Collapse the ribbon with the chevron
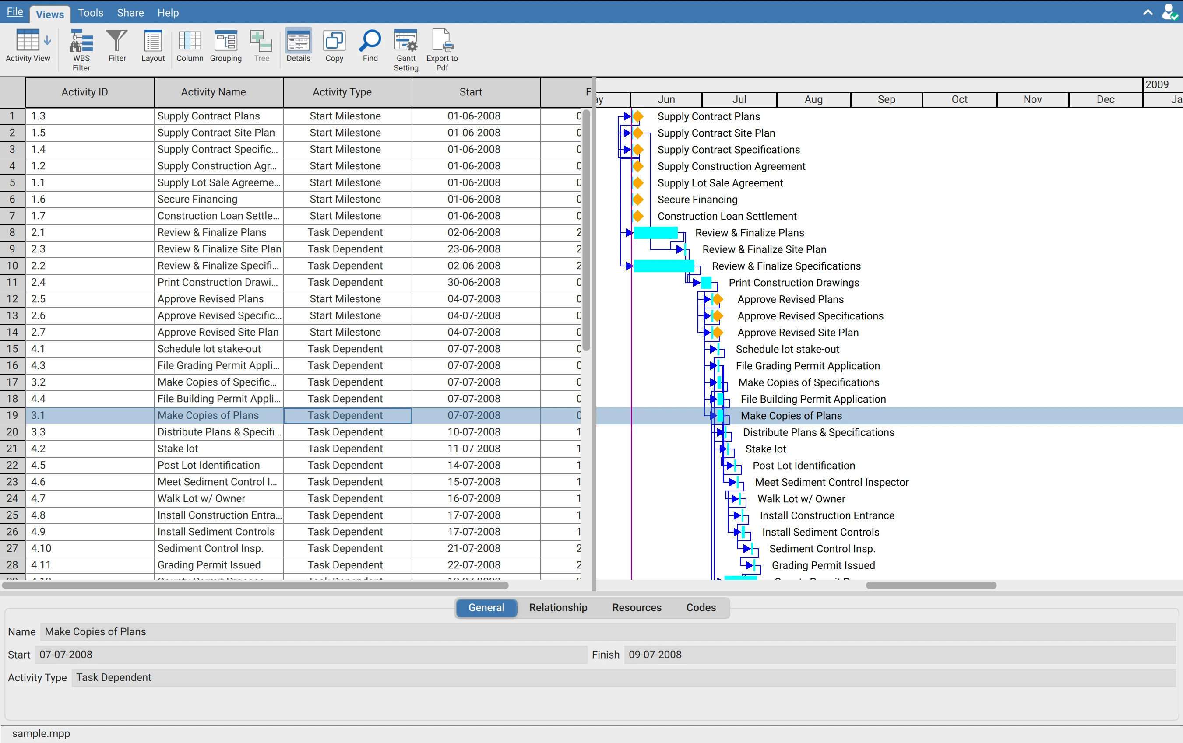This screenshot has height=743, width=1183. click(x=1148, y=12)
